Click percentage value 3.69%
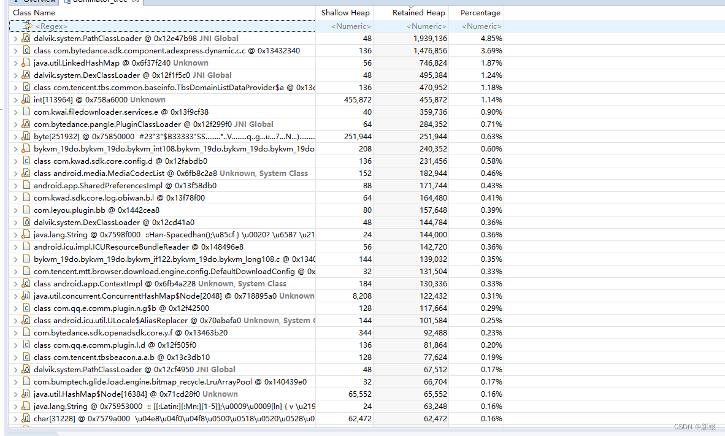The height and width of the screenshot is (436, 725). tap(491, 50)
